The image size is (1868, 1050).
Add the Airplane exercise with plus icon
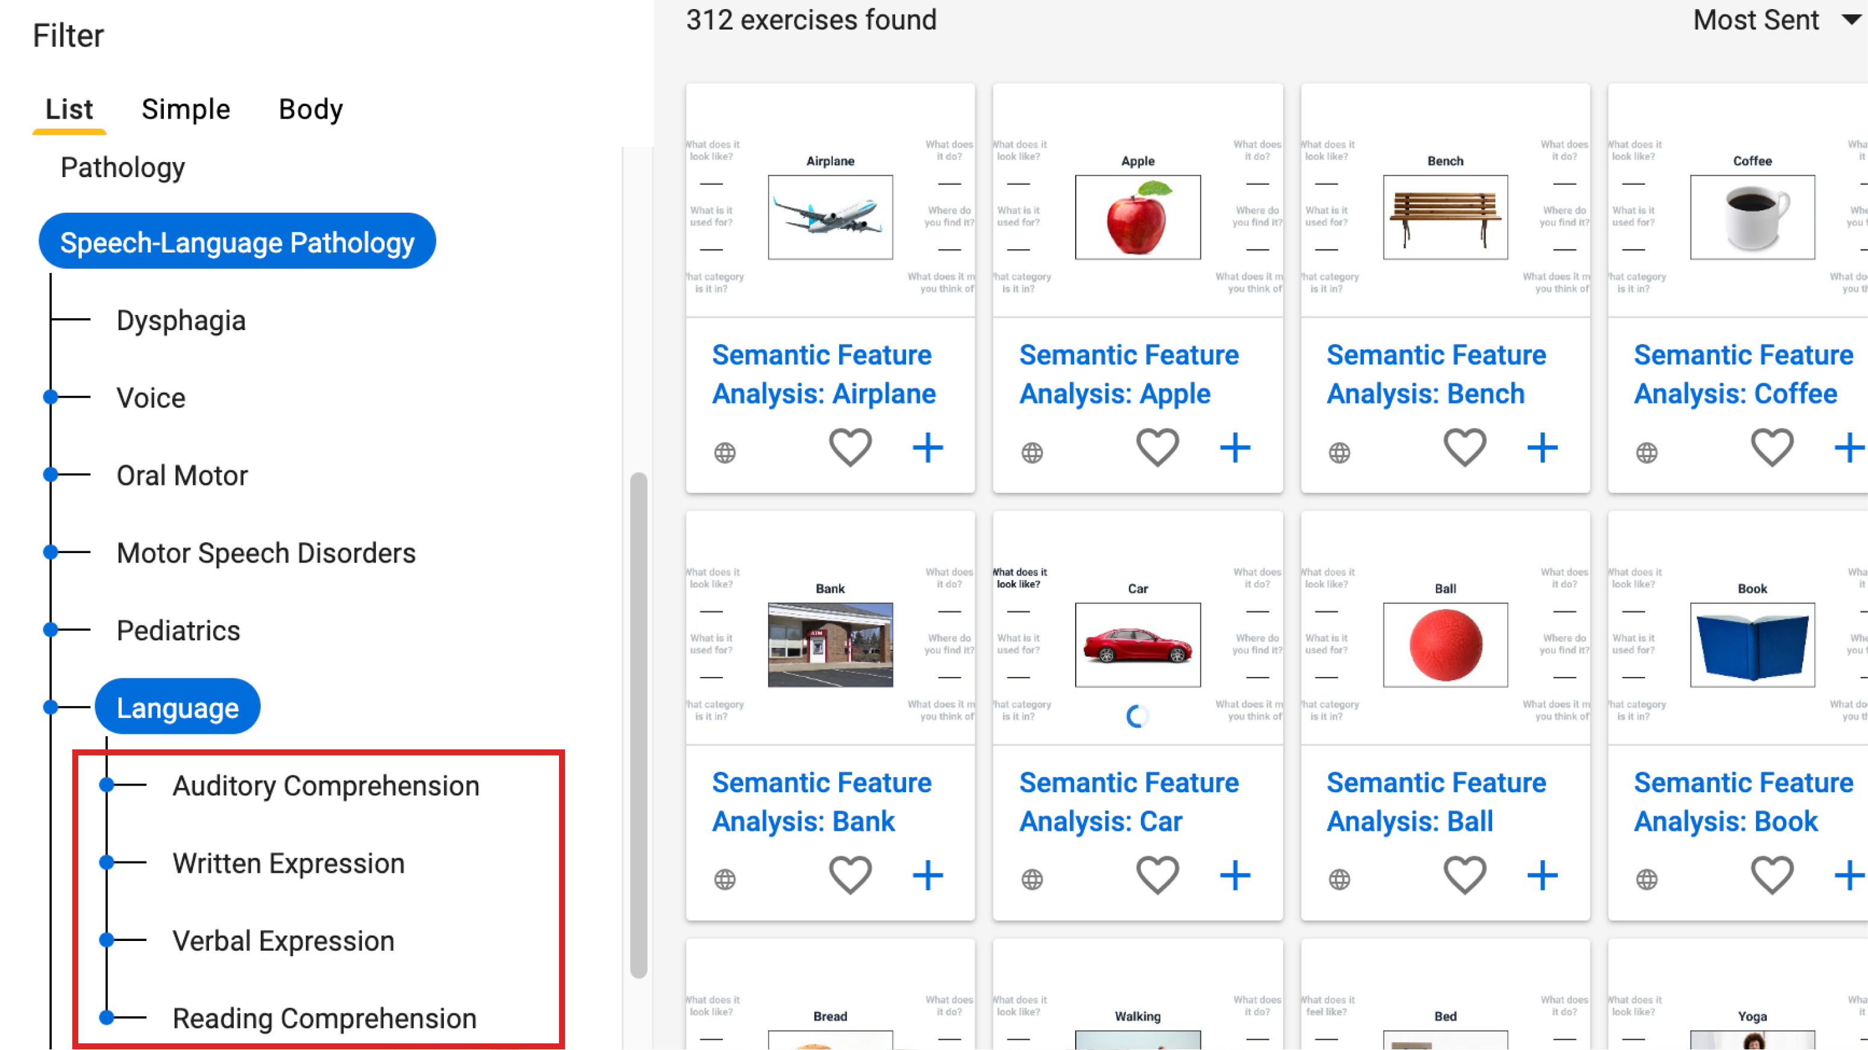pyautogui.click(x=928, y=448)
